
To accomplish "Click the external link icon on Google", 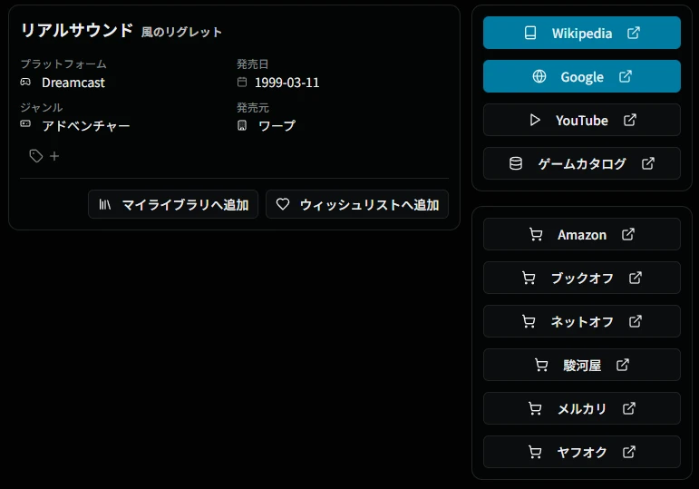I will (x=626, y=76).
